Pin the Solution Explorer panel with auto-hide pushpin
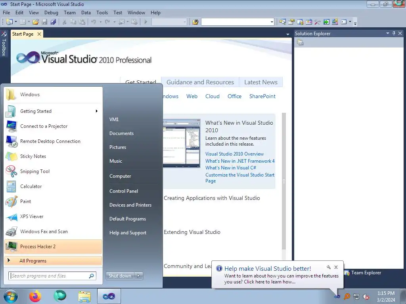The image size is (406, 304). pyautogui.click(x=394, y=33)
